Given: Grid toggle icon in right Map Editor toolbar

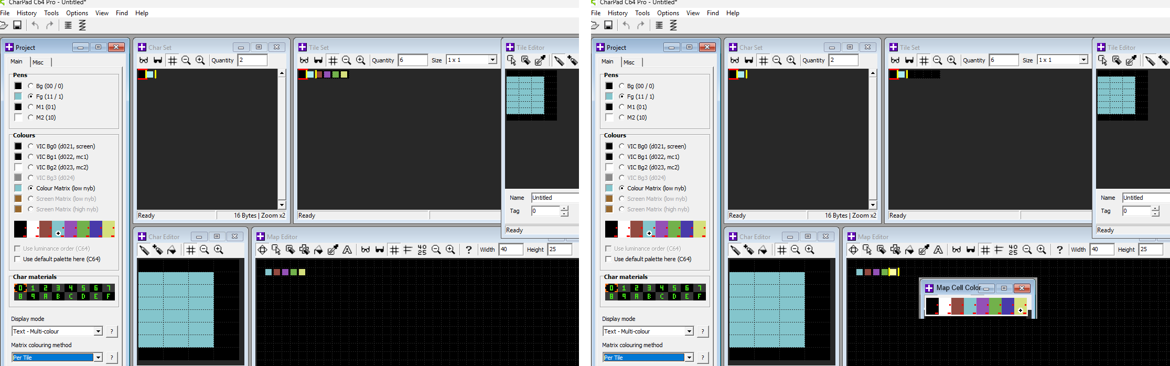Looking at the screenshot, I should pyautogui.click(x=985, y=250).
